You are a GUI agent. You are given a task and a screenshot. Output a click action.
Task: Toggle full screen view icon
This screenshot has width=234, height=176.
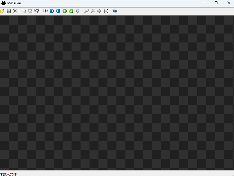106,11
